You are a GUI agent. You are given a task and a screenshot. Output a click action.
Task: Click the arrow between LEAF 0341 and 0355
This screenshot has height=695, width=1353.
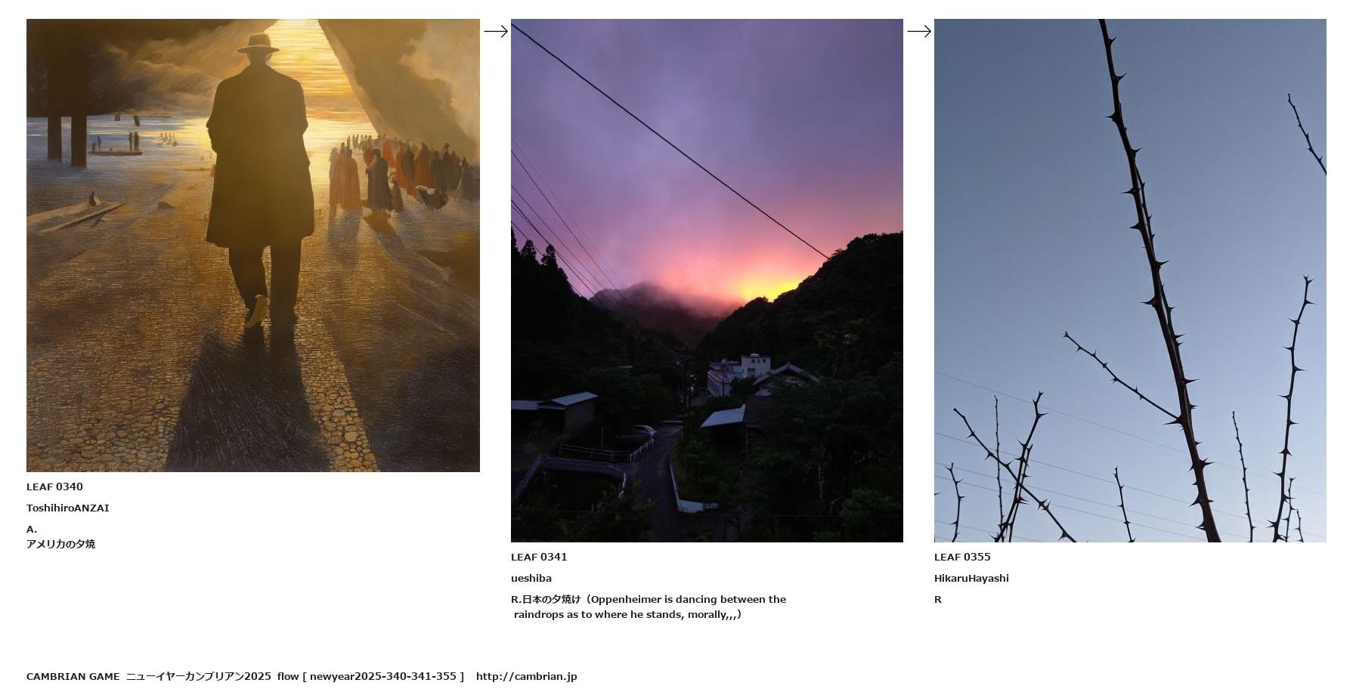tap(919, 31)
